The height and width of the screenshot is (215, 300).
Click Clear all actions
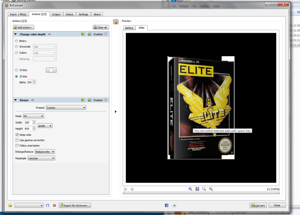(x=101, y=27)
